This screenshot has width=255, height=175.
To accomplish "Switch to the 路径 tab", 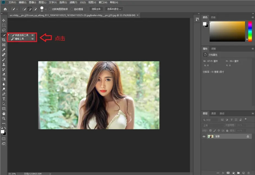I will [x=222, y=113].
